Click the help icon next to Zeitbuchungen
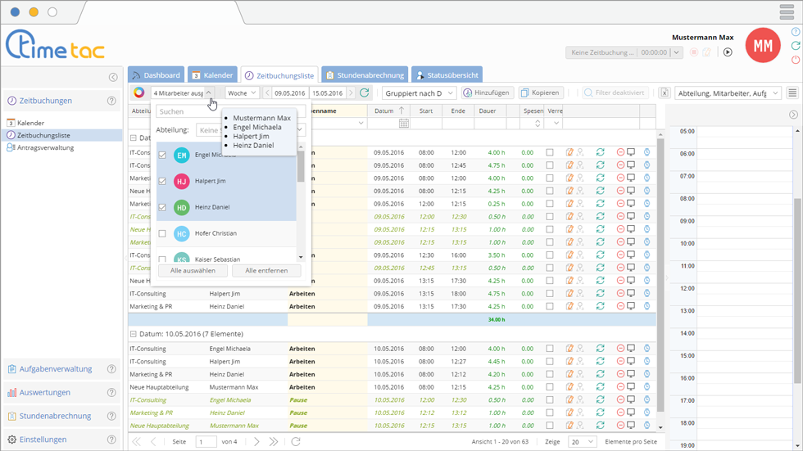Image resolution: width=803 pixels, height=451 pixels. [x=111, y=101]
